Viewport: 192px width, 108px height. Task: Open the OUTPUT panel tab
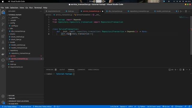(62, 70)
